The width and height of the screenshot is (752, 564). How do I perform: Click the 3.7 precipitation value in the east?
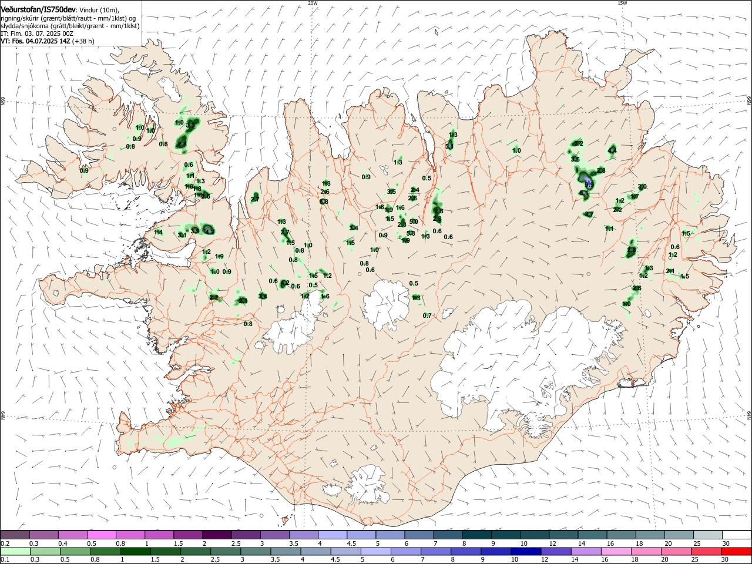tap(589, 214)
